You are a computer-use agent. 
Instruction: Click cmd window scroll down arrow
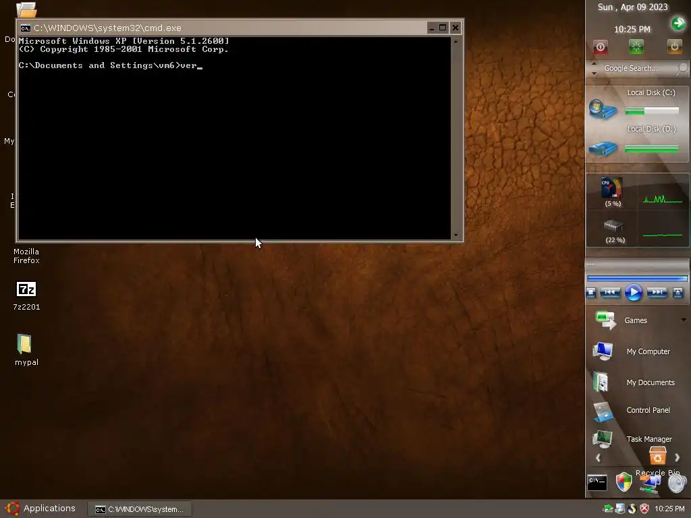455,235
